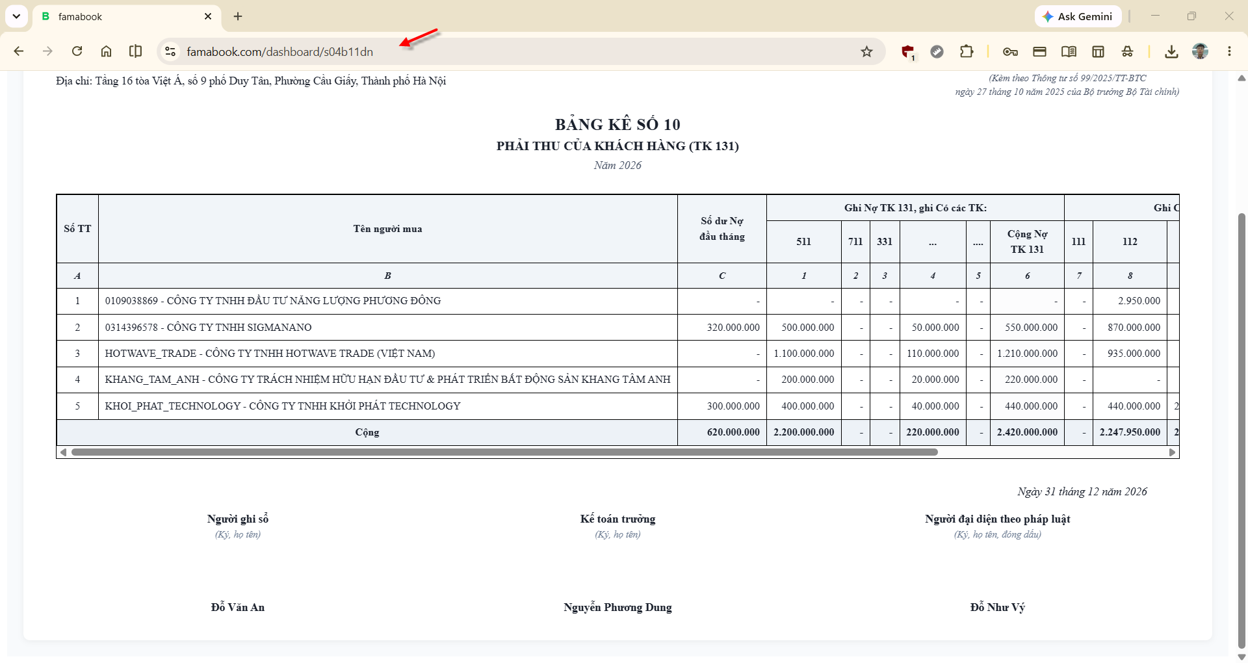Click the '331' column header
1248x663 pixels.
pyautogui.click(x=885, y=241)
